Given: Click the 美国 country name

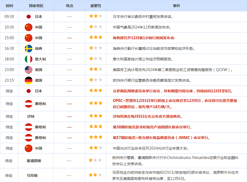Looking at the screenshot, I should coord(39,70).
